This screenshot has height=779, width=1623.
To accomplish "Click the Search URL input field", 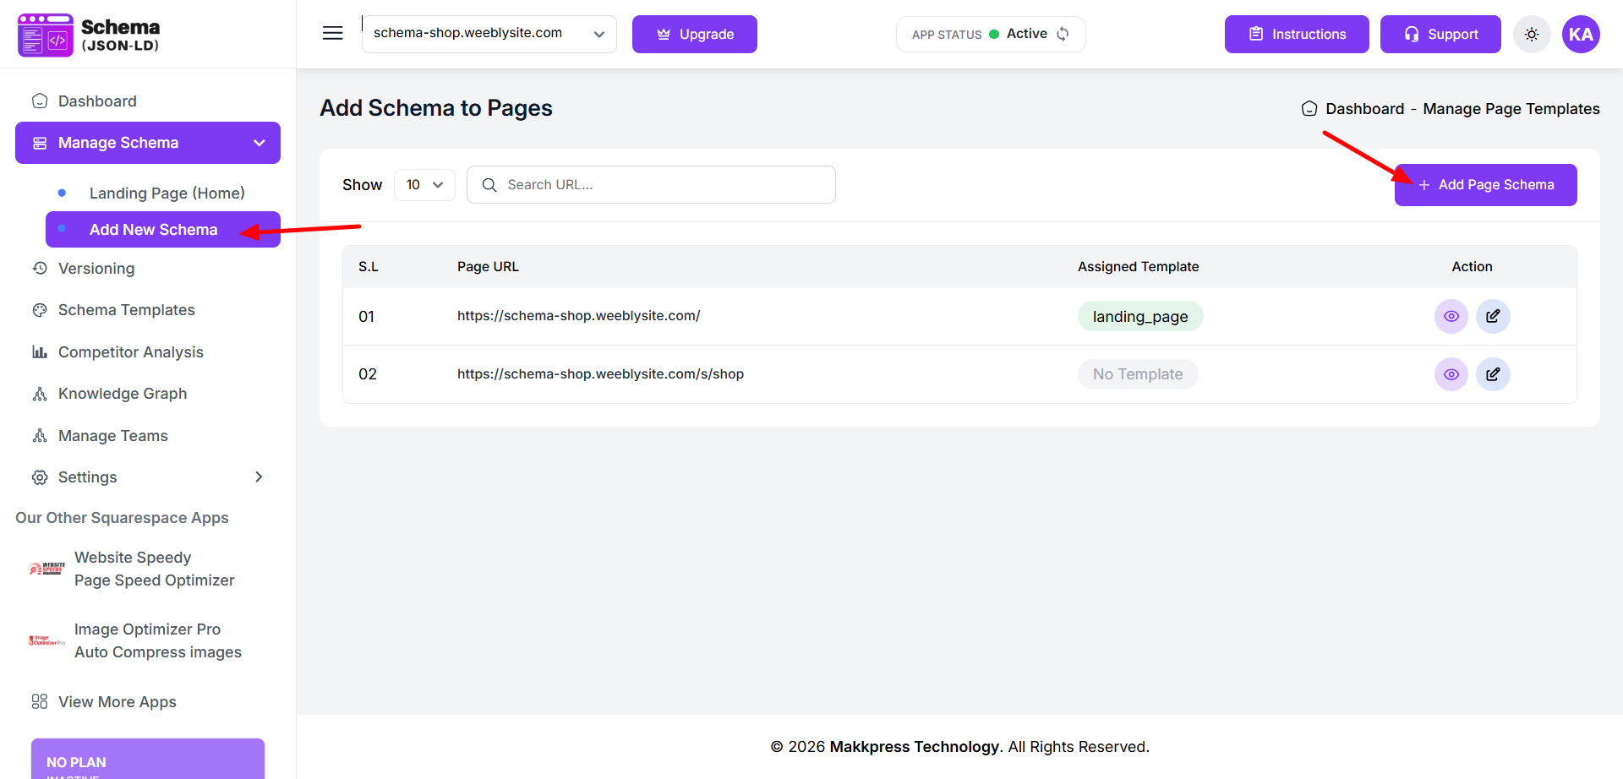I will click(x=659, y=185).
